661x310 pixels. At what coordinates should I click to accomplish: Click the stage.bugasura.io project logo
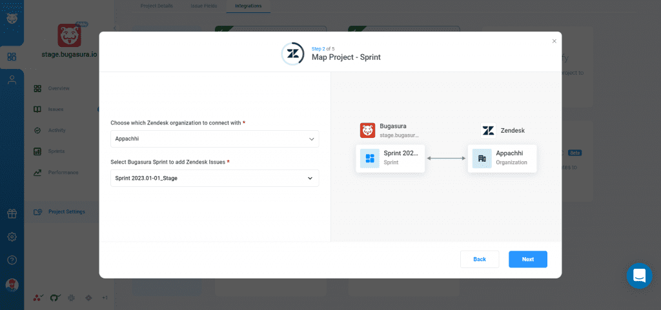coord(70,35)
